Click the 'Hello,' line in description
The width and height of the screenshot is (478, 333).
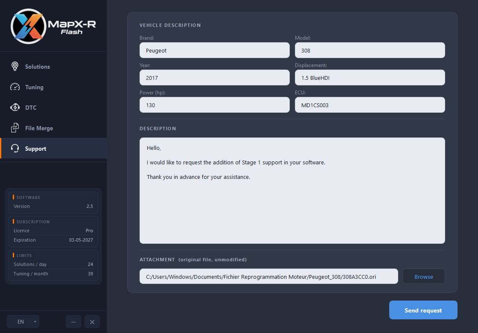click(154, 148)
